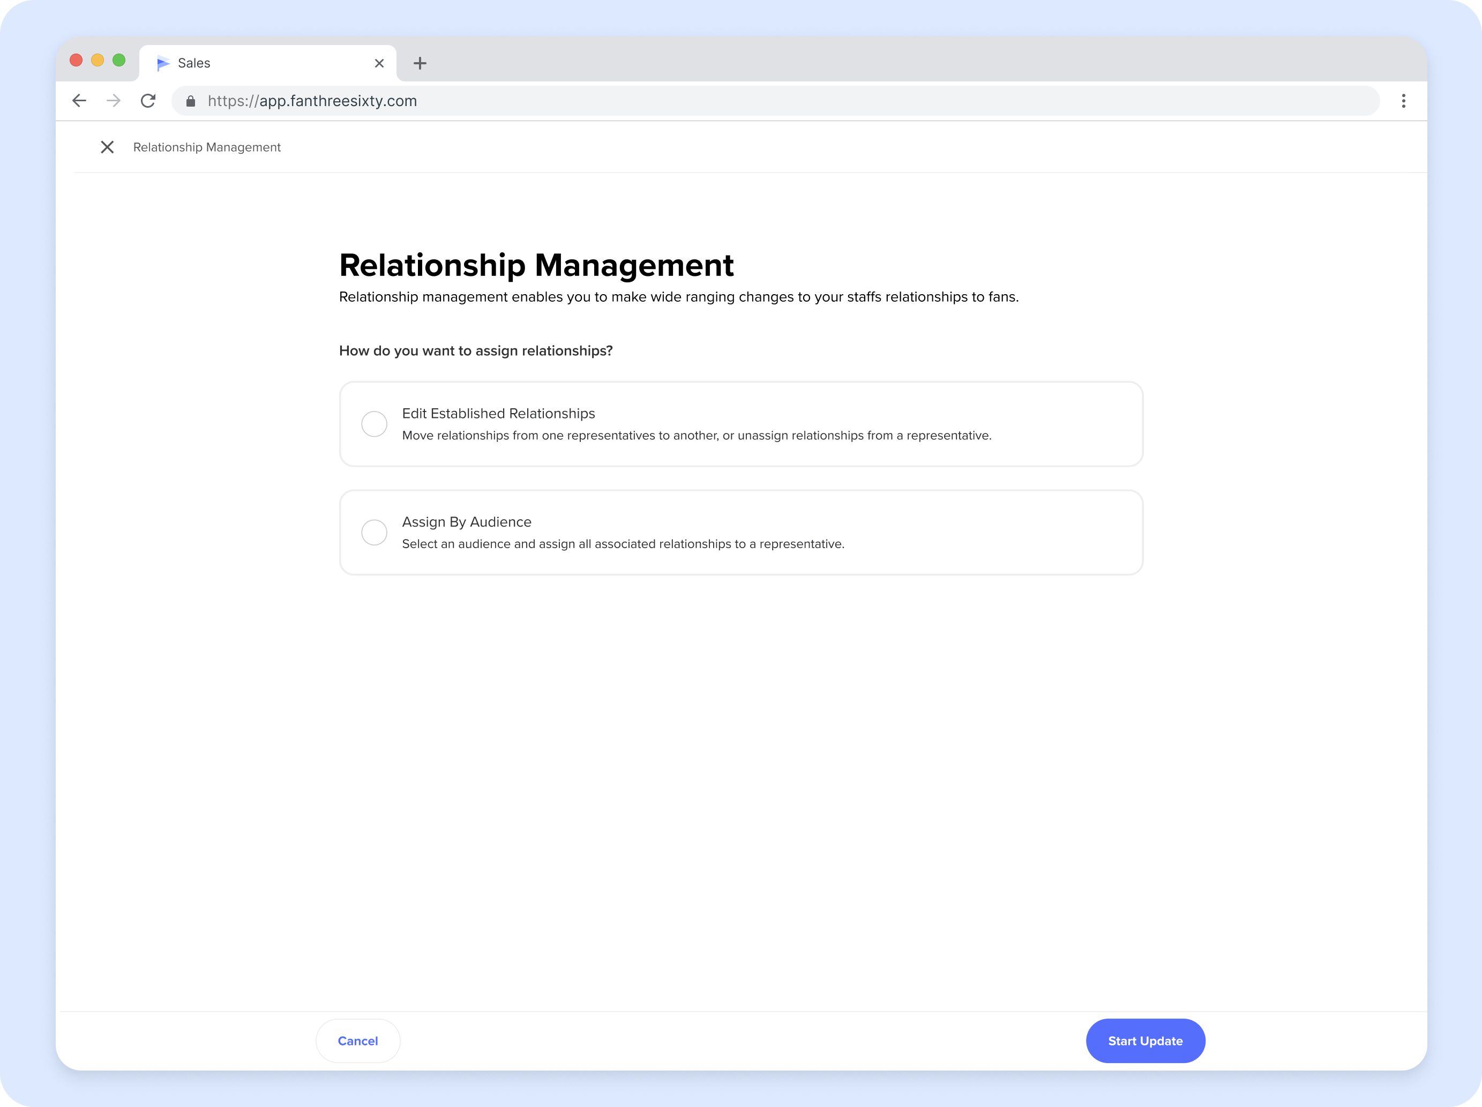Open the browser three-dot menu
Screen dimensions: 1482x1107
coord(1404,101)
